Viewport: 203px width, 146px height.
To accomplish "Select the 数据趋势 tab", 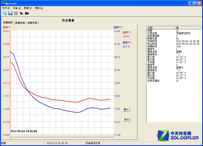I will [8, 22].
